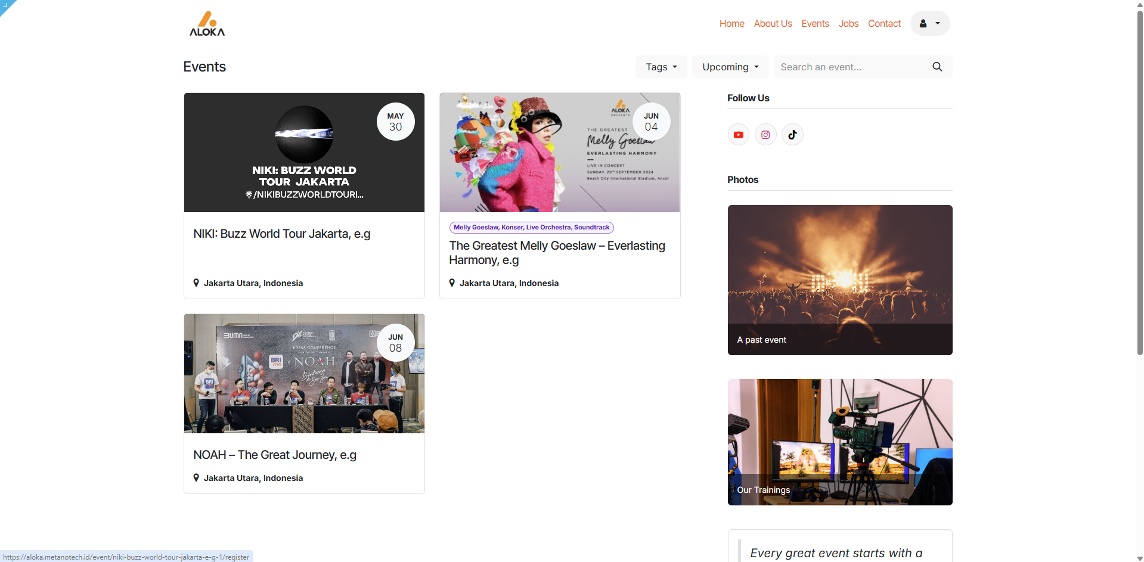Click JUN 04 date badge

pos(651,122)
